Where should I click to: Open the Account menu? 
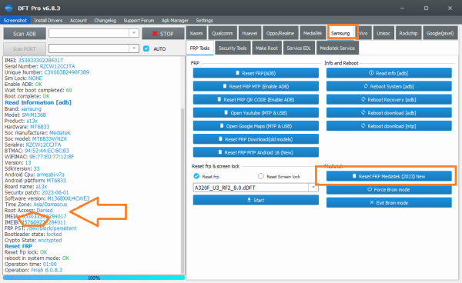coord(79,20)
